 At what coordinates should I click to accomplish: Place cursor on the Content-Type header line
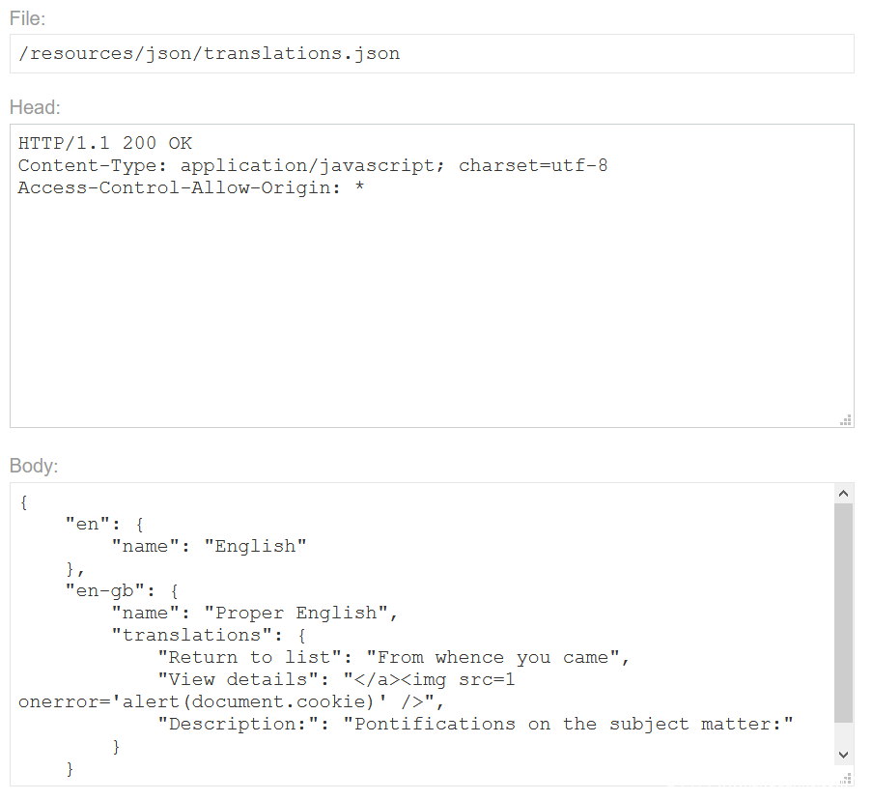click(312, 165)
